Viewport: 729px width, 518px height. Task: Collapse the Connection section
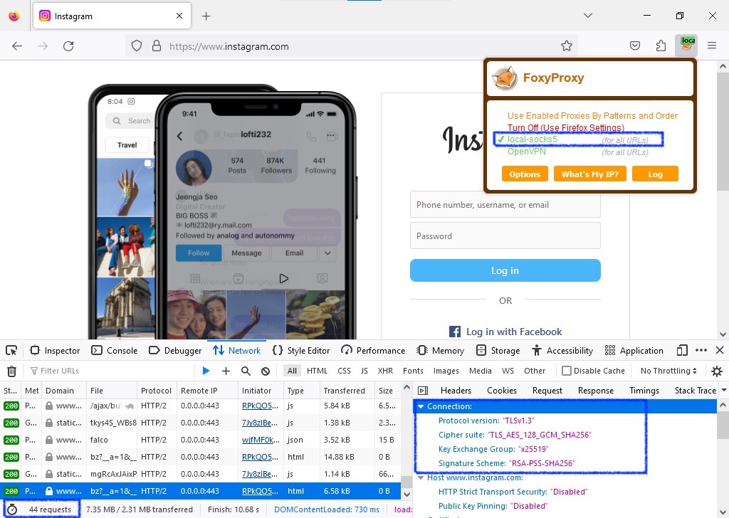[x=420, y=406]
